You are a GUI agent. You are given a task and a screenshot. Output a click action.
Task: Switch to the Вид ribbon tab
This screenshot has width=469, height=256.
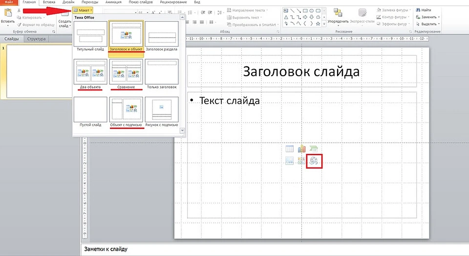pos(197,2)
